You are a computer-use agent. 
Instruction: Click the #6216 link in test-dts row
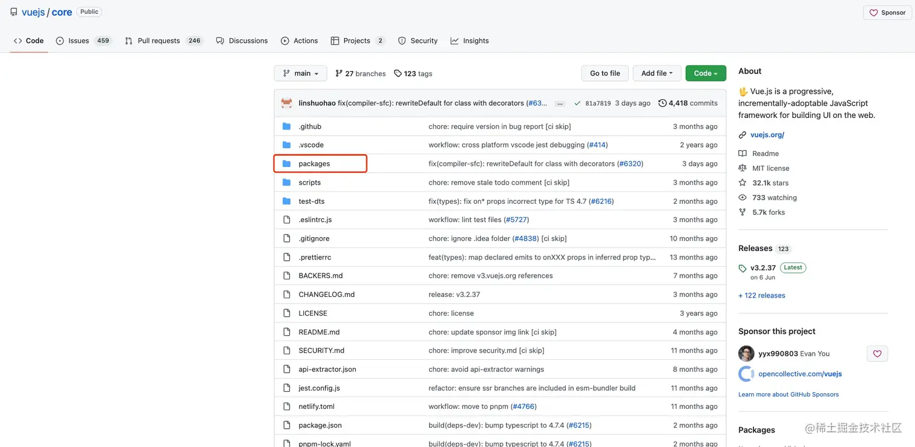601,201
